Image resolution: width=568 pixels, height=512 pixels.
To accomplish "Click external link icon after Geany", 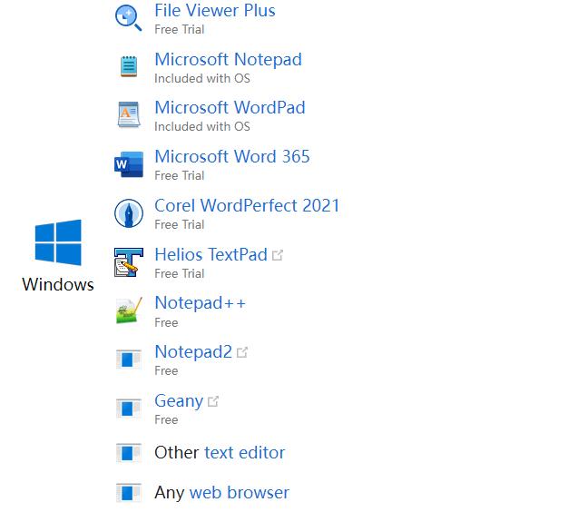I will 213,401.
